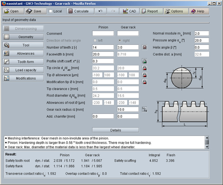Click calculator icon beside number of teeth
223x185 pixels.
[x=144, y=47]
